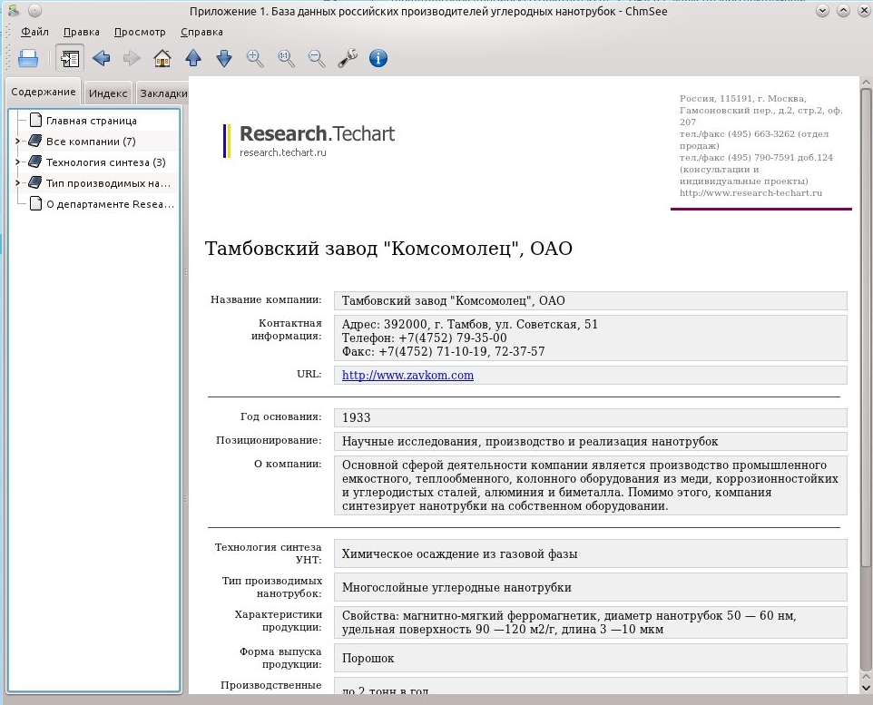Go to previous page with up arrow
The image size is (873, 705).
193,58
